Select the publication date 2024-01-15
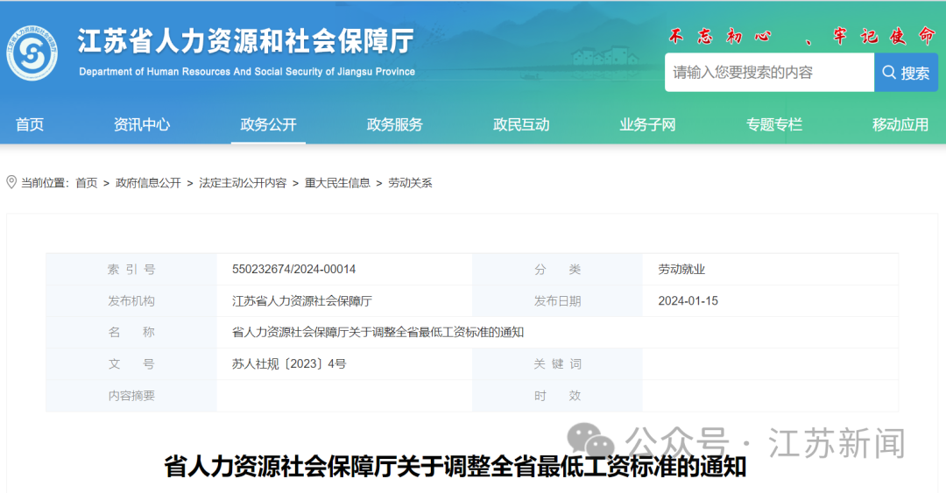Viewport: 946px width, 493px height. tap(688, 301)
